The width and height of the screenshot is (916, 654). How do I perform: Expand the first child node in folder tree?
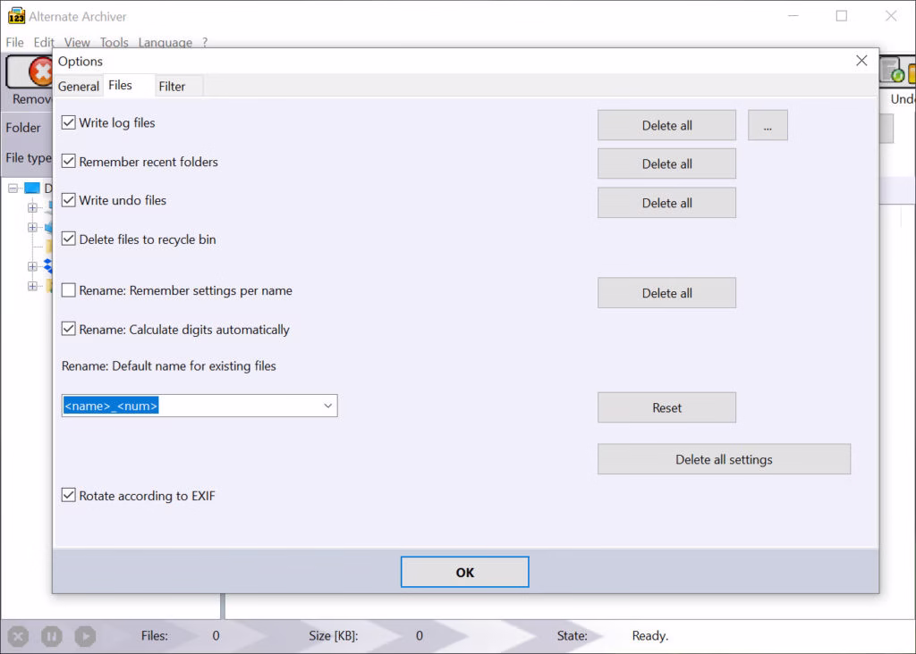[x=33, y=207]
